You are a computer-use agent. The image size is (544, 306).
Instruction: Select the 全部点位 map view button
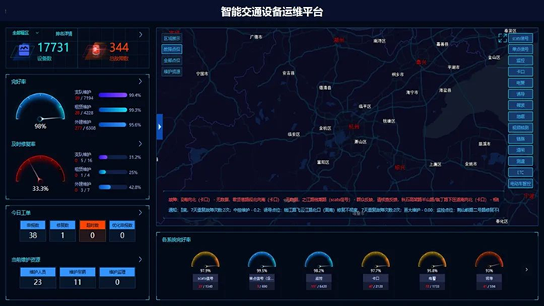click(172, 61)
